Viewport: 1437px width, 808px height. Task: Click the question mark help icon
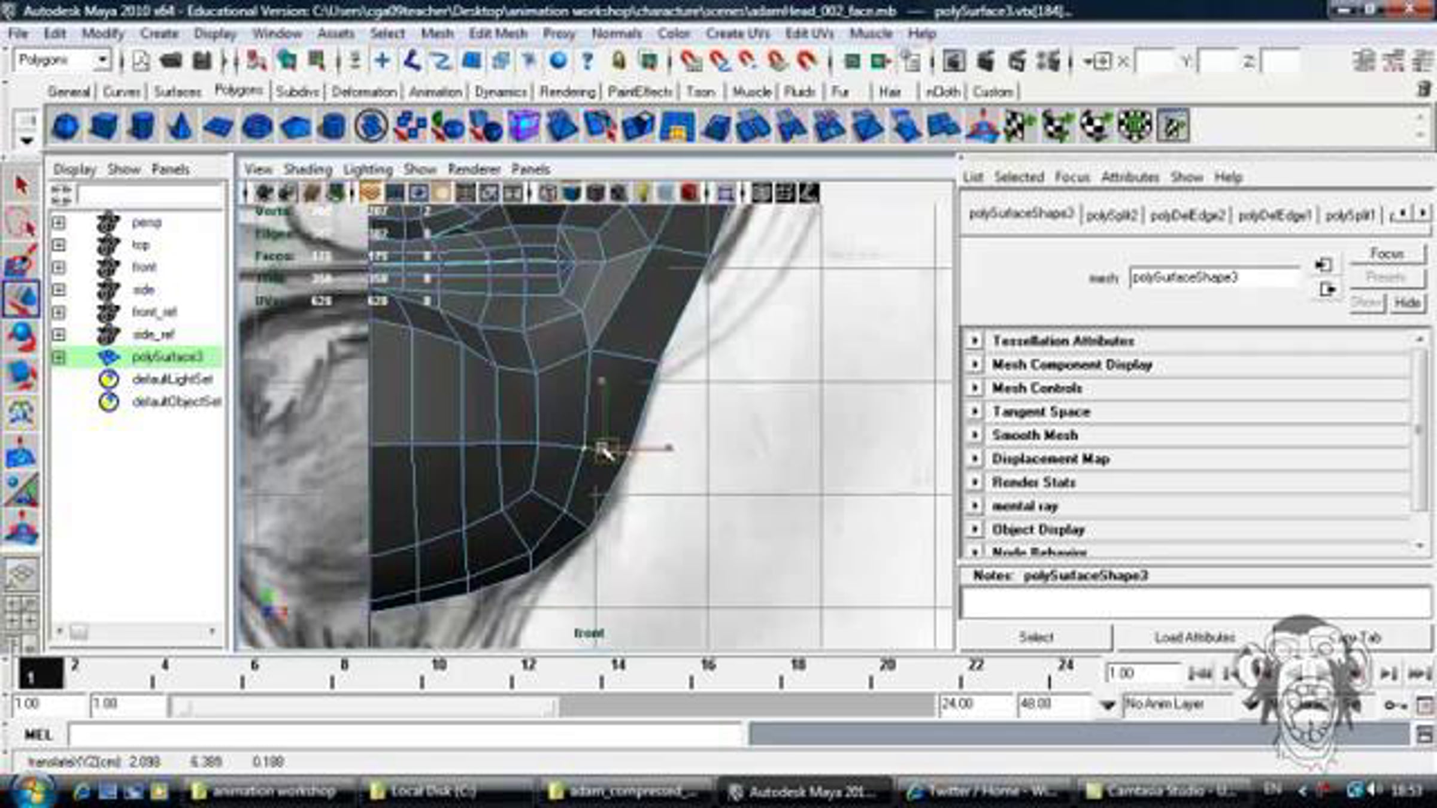tap(588, 61)
